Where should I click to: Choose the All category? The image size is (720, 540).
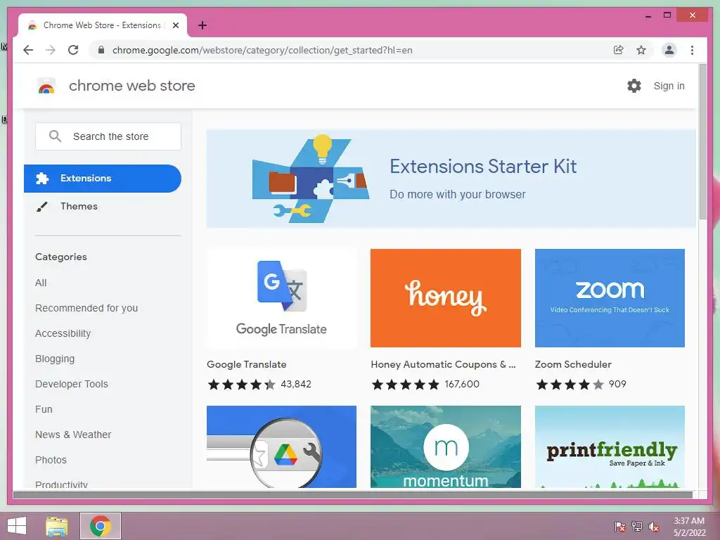click(41, 283)
